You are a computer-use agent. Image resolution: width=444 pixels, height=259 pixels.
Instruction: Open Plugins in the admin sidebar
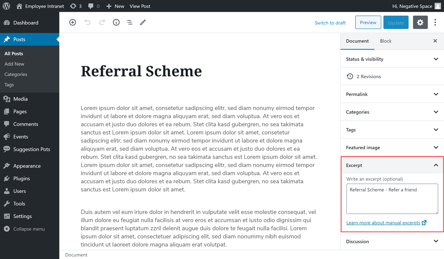click(x=21, y=178)
